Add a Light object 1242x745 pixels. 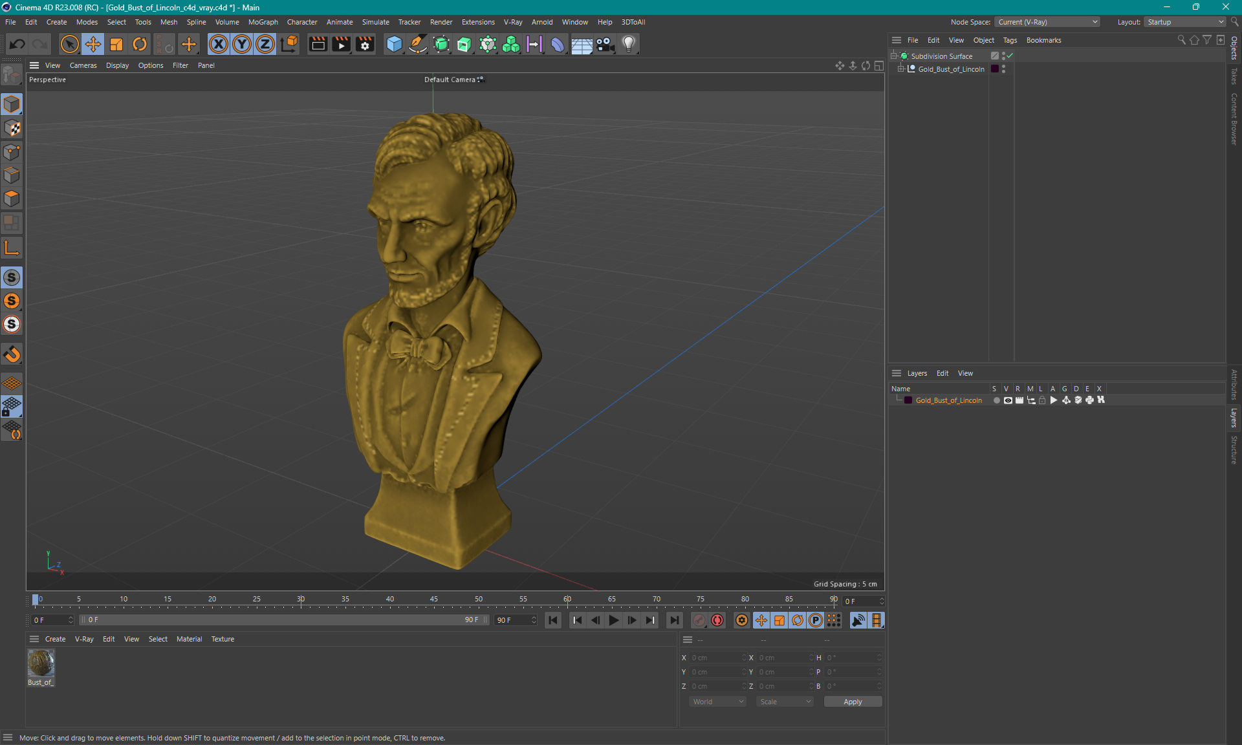tap(629, 44)
